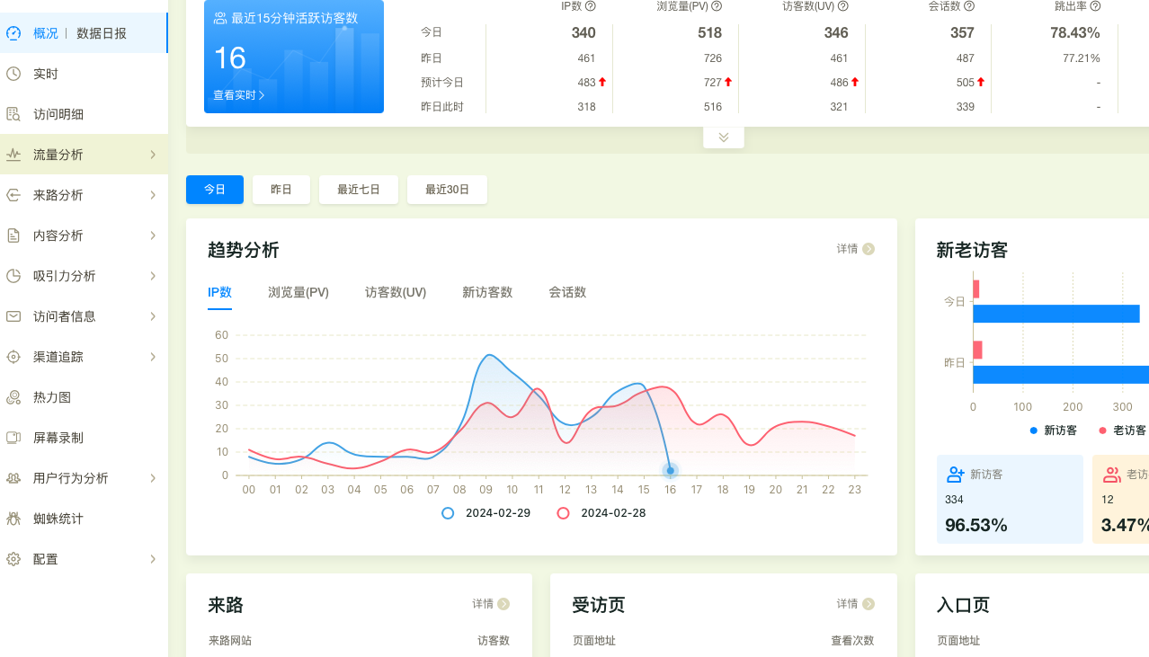Screen dimensions: 1149x657
Task: Expand the 用户行为分析 menu section
Action: point(83,478)
